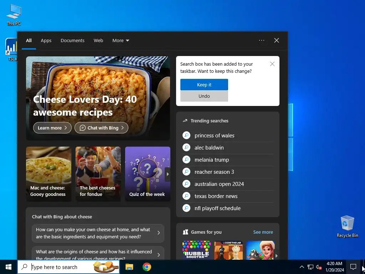Click the Keep it button

click(204, 85)
